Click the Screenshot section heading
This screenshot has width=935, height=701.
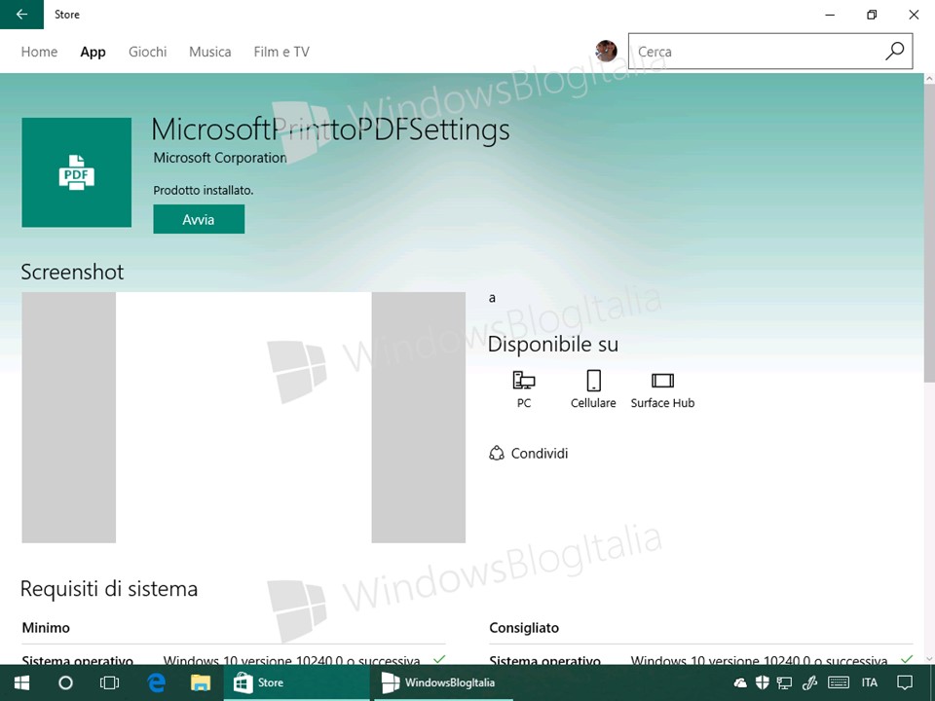(x=72, y=272)
